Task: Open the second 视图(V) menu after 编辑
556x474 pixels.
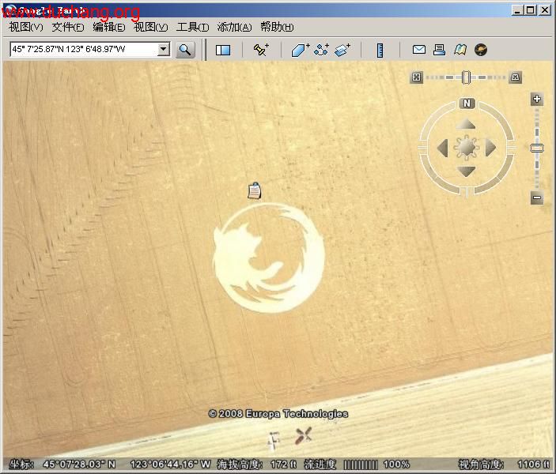Action: [x=151, y=27]
